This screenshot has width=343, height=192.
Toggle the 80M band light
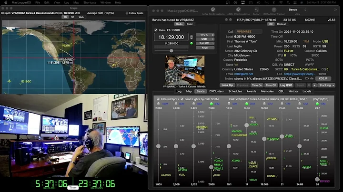(x=176, y=104)
